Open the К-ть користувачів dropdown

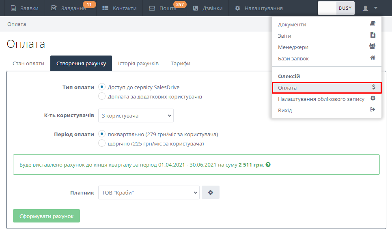[136, 115]
